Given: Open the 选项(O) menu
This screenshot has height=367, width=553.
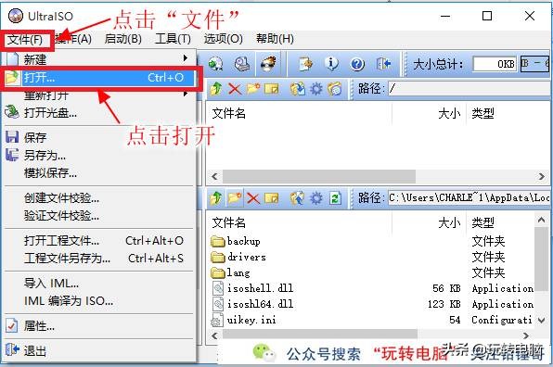Looking at the screenshot, I should (x=224, y=39).
